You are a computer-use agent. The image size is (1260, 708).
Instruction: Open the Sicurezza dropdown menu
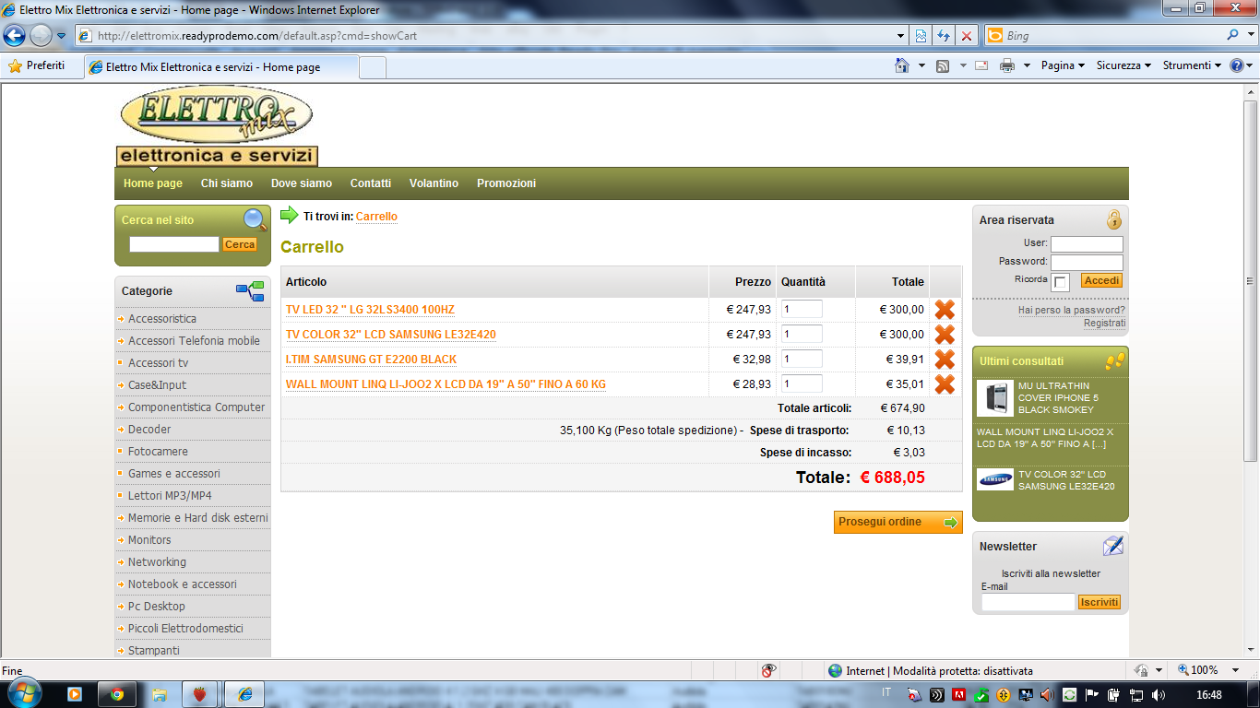click(1123, 65)
